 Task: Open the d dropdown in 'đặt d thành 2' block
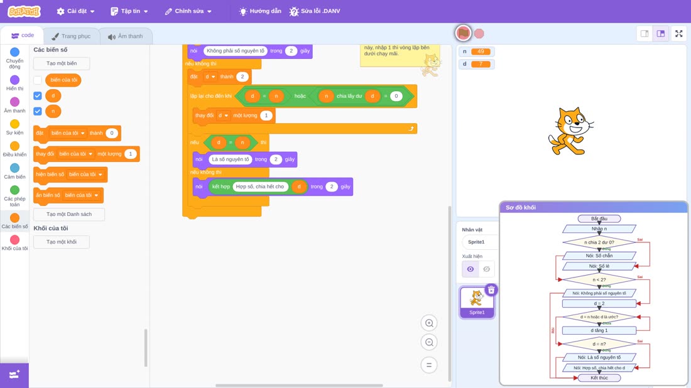click(x=210, y=77)
